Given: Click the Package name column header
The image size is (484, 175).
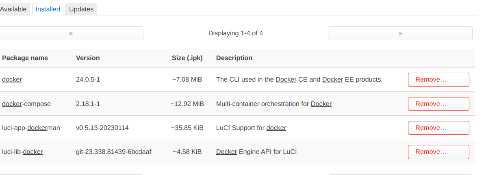Looking at the screenshot, I should pos(25,58).
